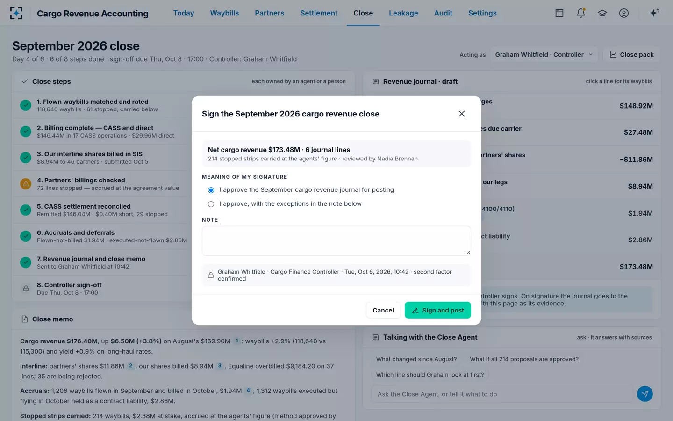673x421 pixels.
Task: Ask What if all 214 proposals are approved?
Action: (524, 359)
